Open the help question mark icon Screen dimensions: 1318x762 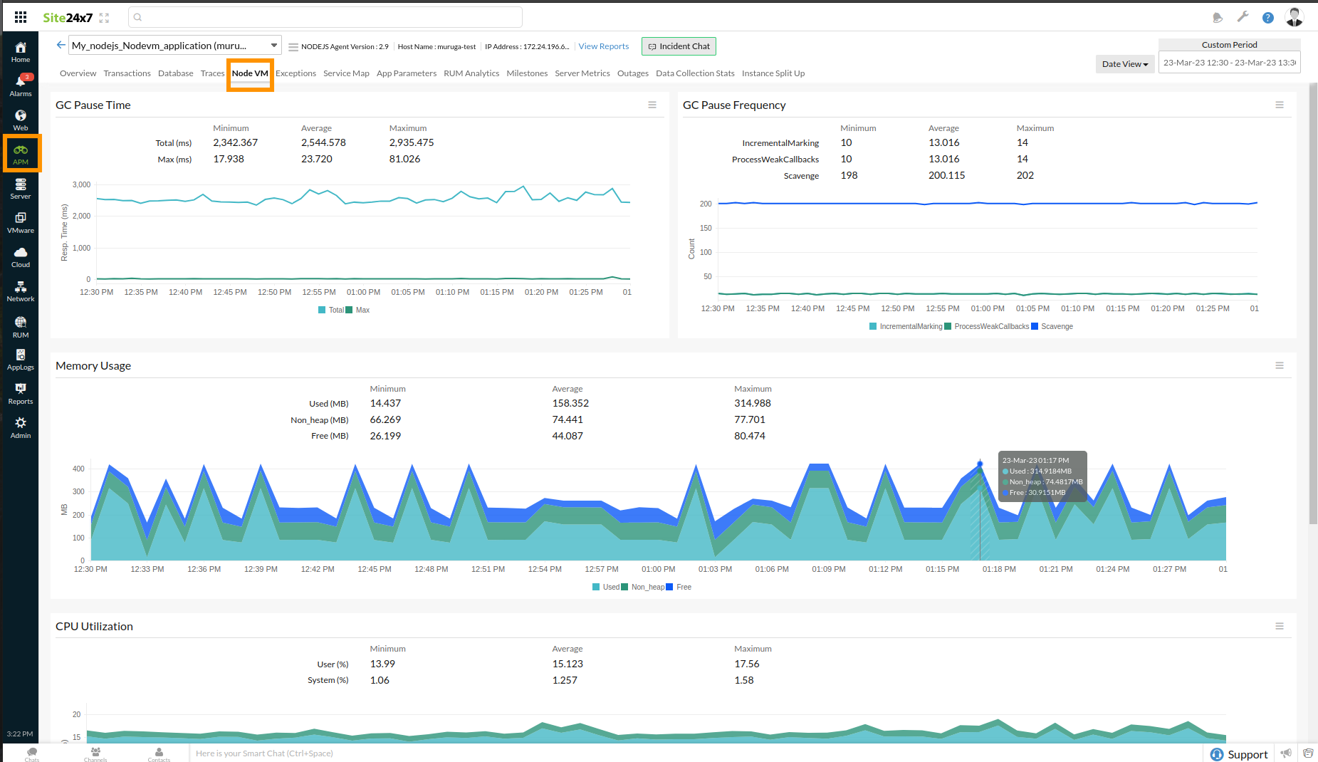point(1268,18)
